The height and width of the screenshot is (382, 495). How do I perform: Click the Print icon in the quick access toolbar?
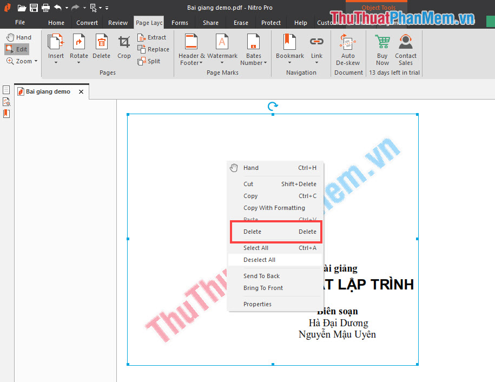[x=45, y=8]
